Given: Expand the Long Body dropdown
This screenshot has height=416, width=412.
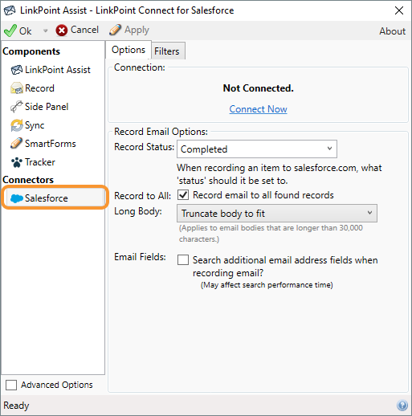Looking at the screenshot, I should [277, 214].
